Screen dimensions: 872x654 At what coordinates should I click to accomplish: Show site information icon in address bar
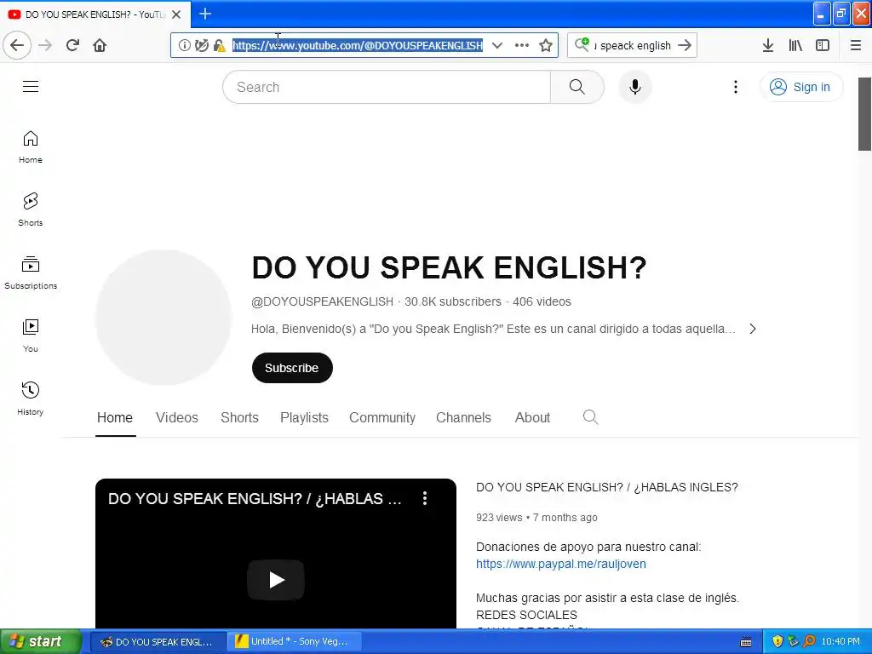pyautogui.click(x=185, y=45)
